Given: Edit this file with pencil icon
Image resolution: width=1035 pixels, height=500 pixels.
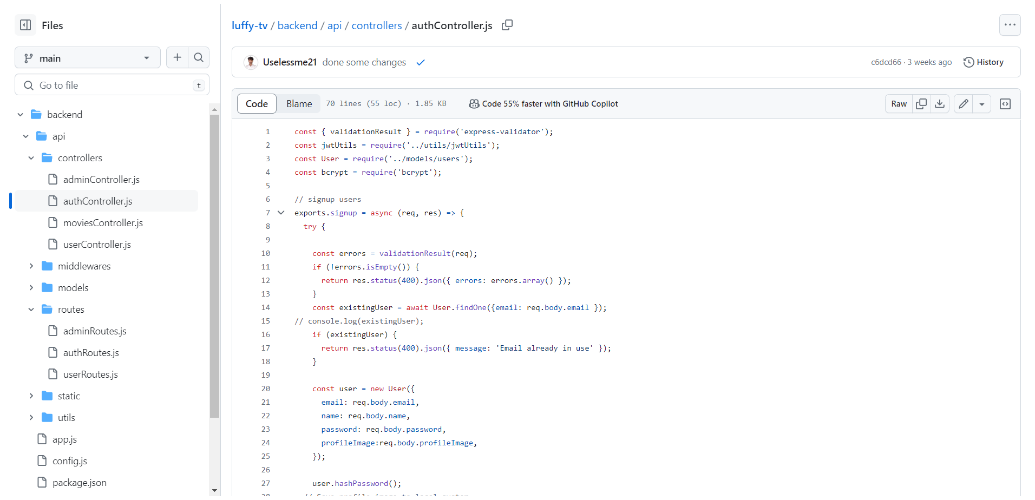Looking at the screenshot, I should [964, 104].
